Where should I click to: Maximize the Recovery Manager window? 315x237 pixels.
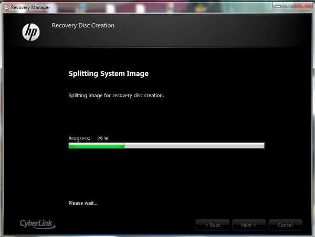[288, 6]
